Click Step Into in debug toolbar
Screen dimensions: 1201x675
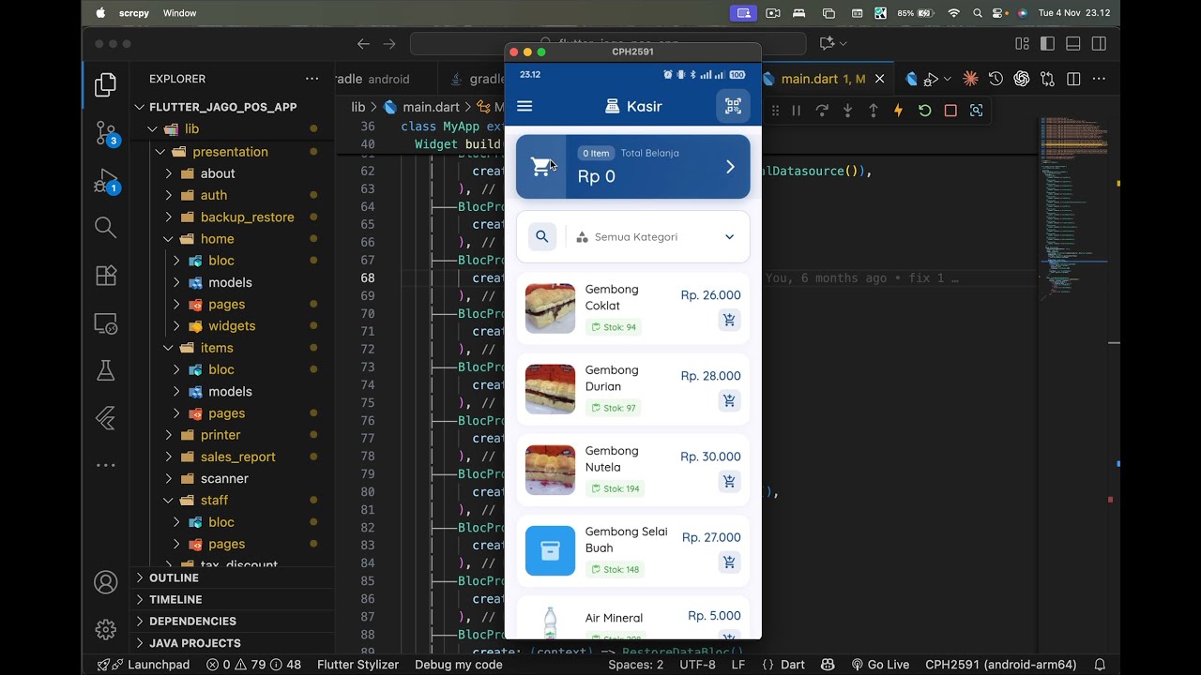coord(847,111)
